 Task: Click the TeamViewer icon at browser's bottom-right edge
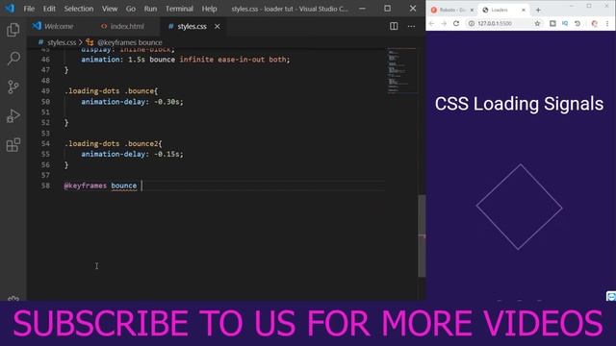(611, 296)
